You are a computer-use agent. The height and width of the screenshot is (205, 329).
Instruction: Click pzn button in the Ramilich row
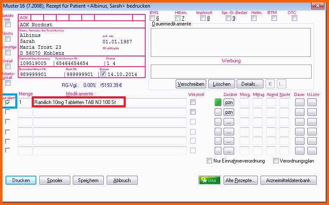pos(229,102)
